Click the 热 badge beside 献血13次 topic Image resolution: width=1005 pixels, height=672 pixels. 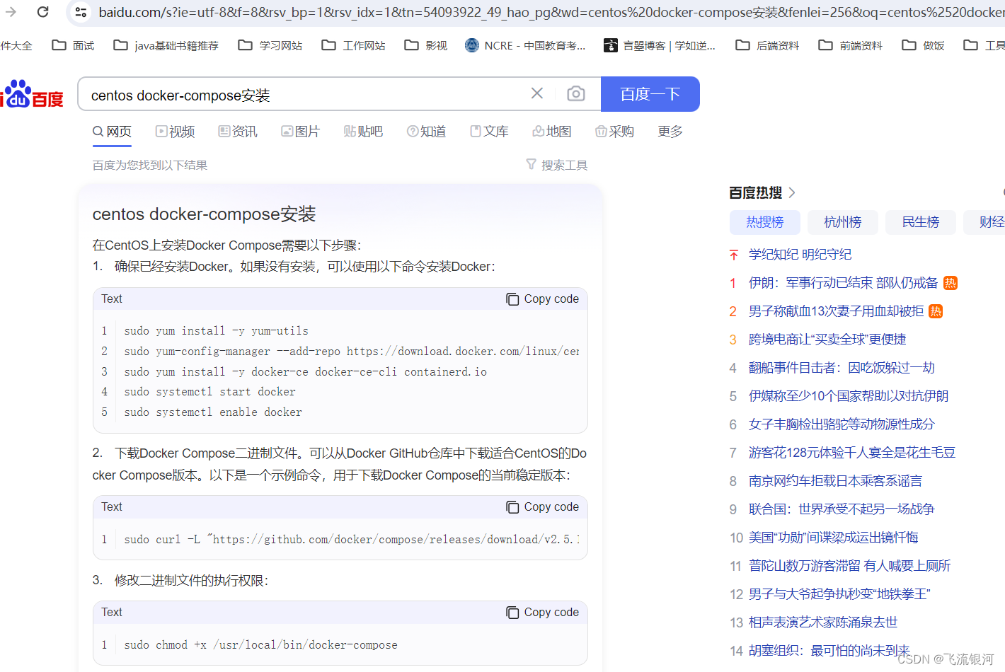point(936,311)
